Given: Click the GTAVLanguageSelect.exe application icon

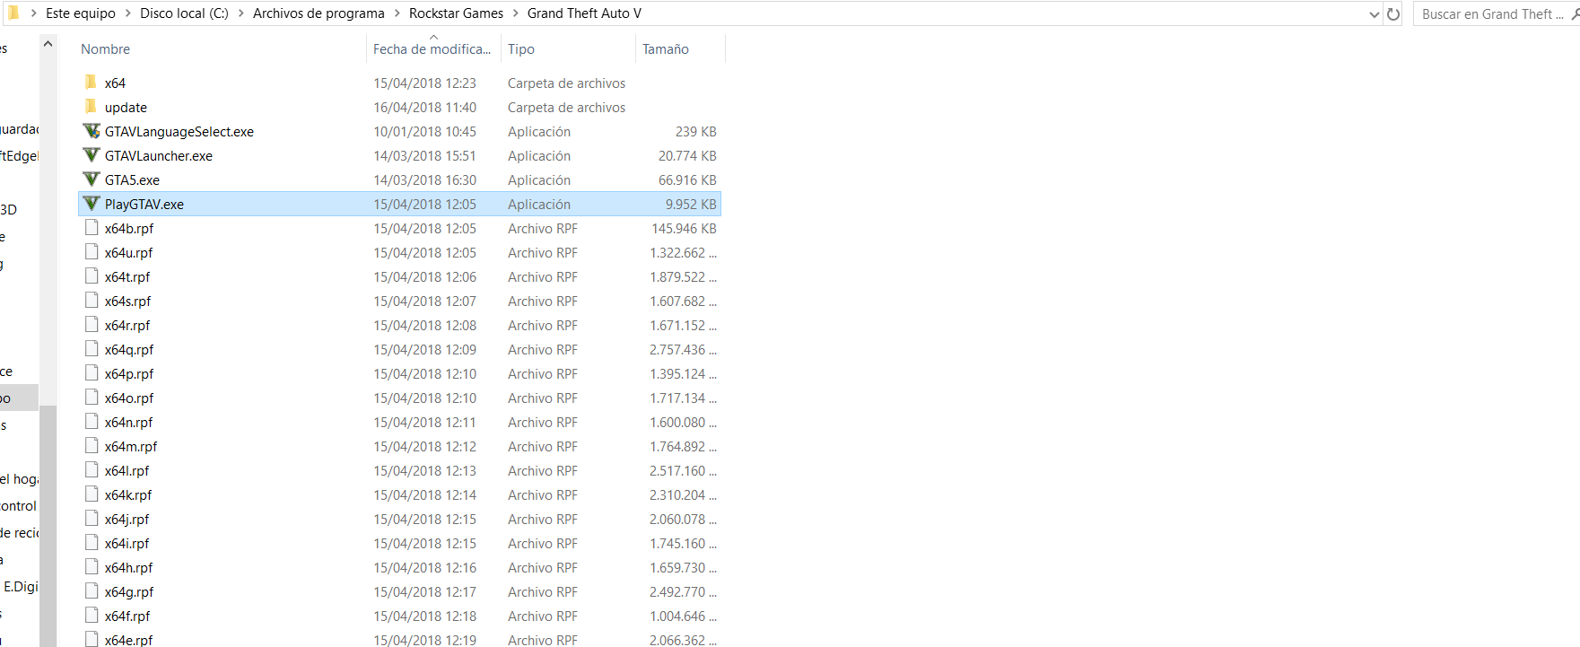Looking at the screenshot, I should [91, 131].
